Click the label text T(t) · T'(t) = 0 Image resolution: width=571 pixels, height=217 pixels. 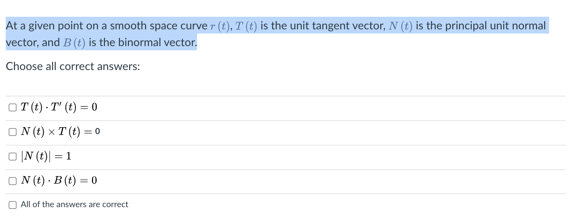[x=58, y=107]
